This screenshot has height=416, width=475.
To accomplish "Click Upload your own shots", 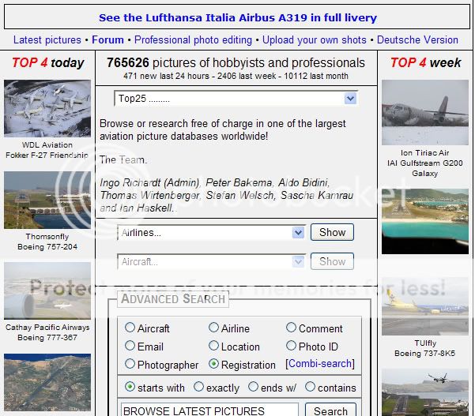I will click(x=315, y=40).
